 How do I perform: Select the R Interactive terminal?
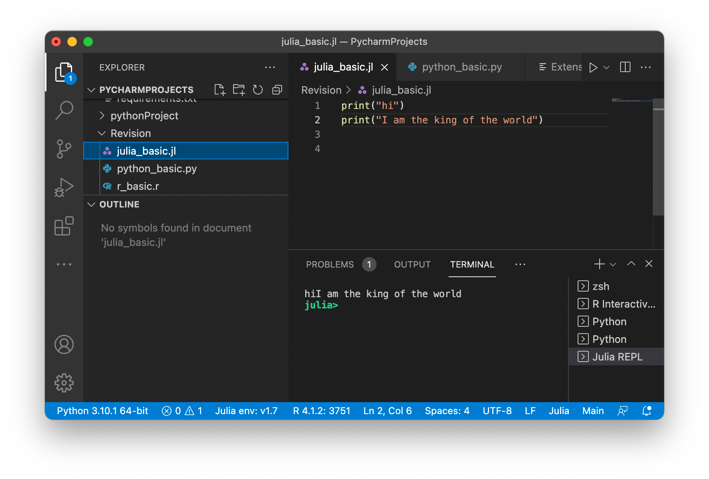pyautogui.click(x=623, y=304)
